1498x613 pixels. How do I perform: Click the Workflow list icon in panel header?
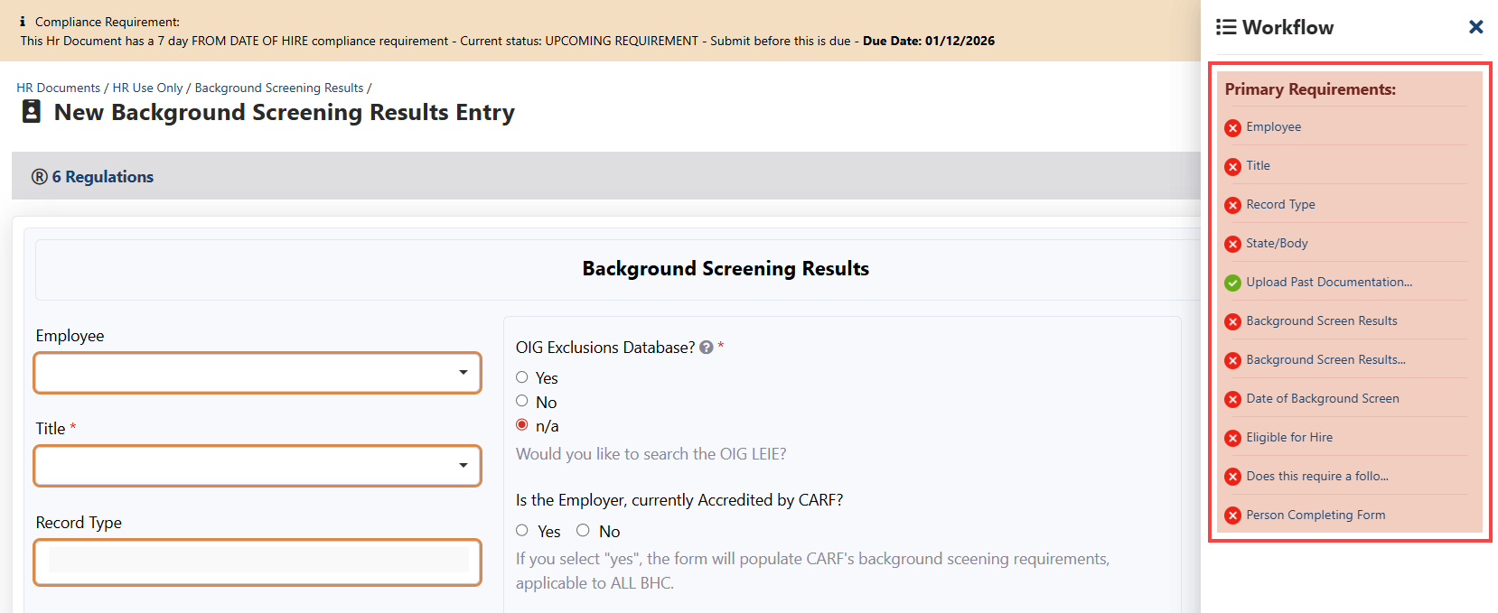(x=1226, y=27)
